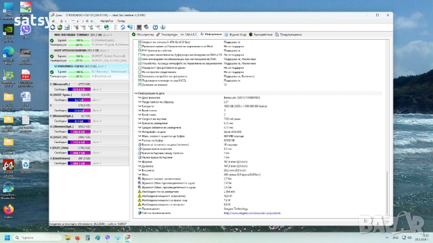Switch to the 'Журнал (Log)' tab
Image resolution: width=433 pixels, height=243 pixels.
(235, 34)
